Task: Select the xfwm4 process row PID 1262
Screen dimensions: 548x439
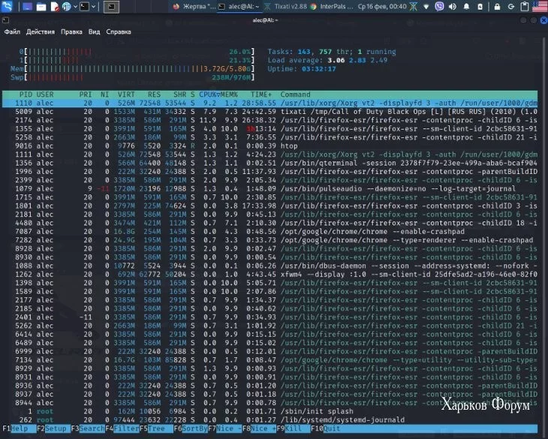Action: [x=269, y=274]
